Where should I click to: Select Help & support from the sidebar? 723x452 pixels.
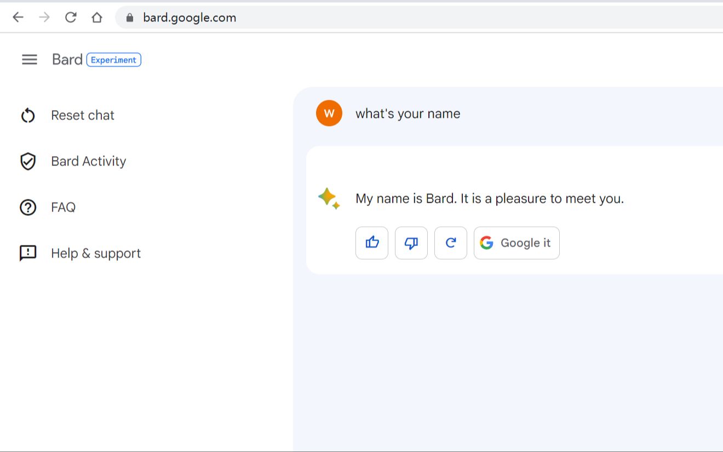[x=96, y=253]
